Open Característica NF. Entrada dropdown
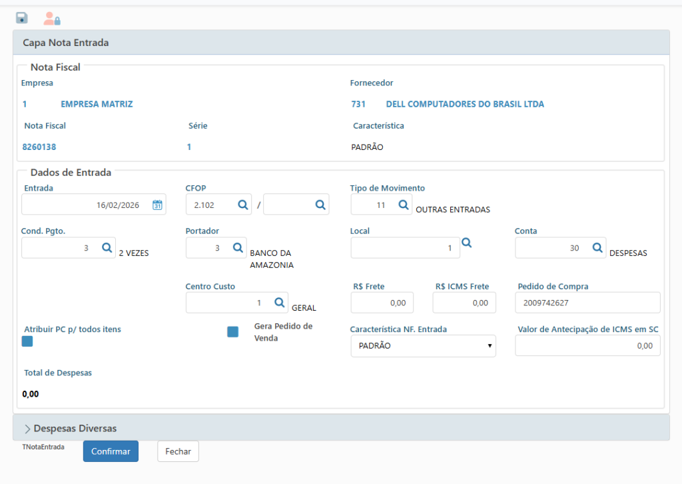The height and width of the screenshot is (484, 682). (423, 346)
